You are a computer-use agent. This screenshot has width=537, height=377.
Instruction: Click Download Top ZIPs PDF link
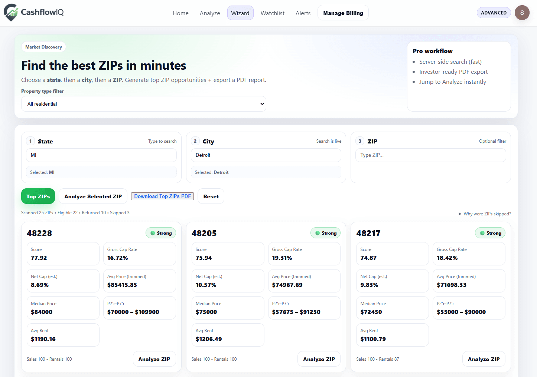pyautogui.click(x=162, y=196)
